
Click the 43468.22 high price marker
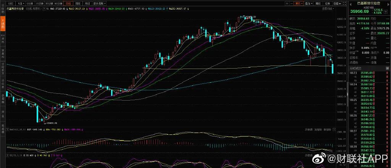coord(249,17)
